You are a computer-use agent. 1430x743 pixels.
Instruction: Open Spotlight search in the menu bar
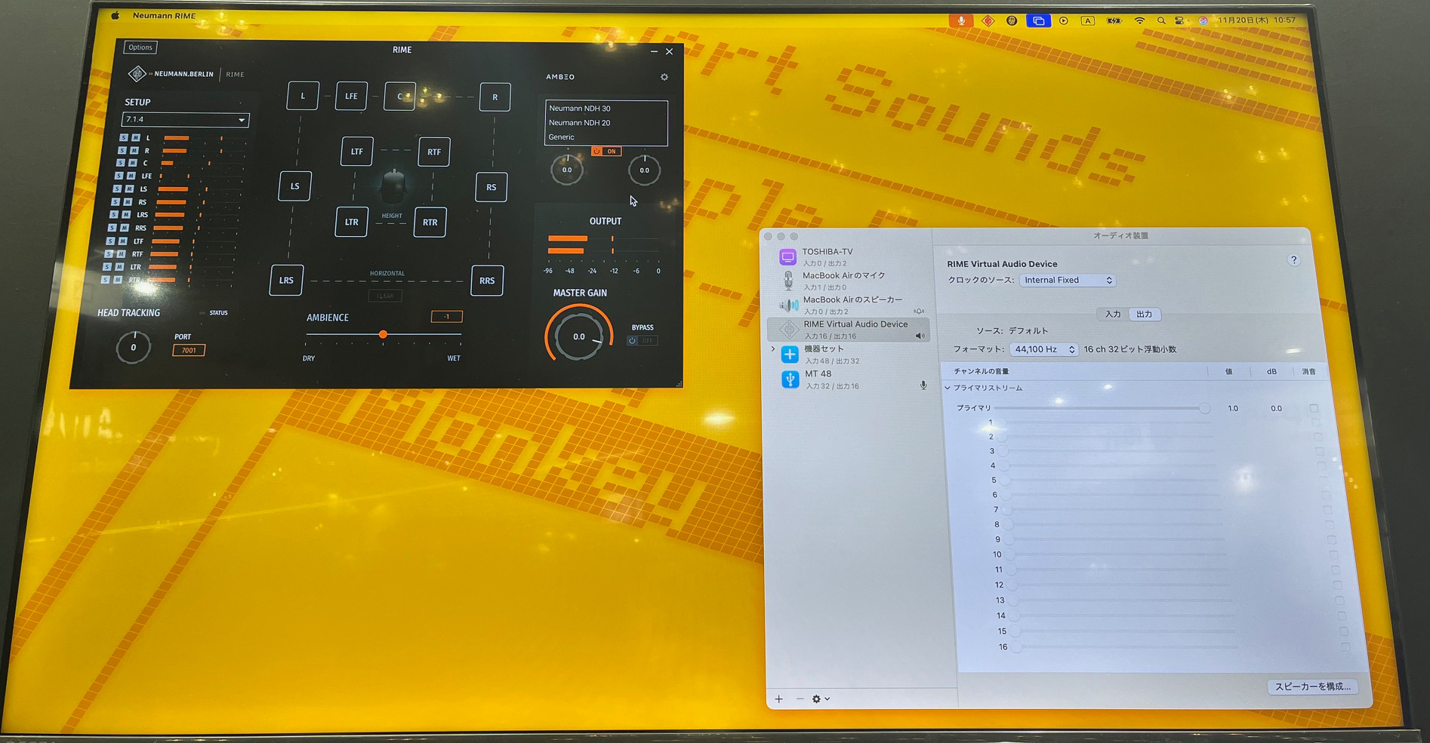click(1161, 21)
